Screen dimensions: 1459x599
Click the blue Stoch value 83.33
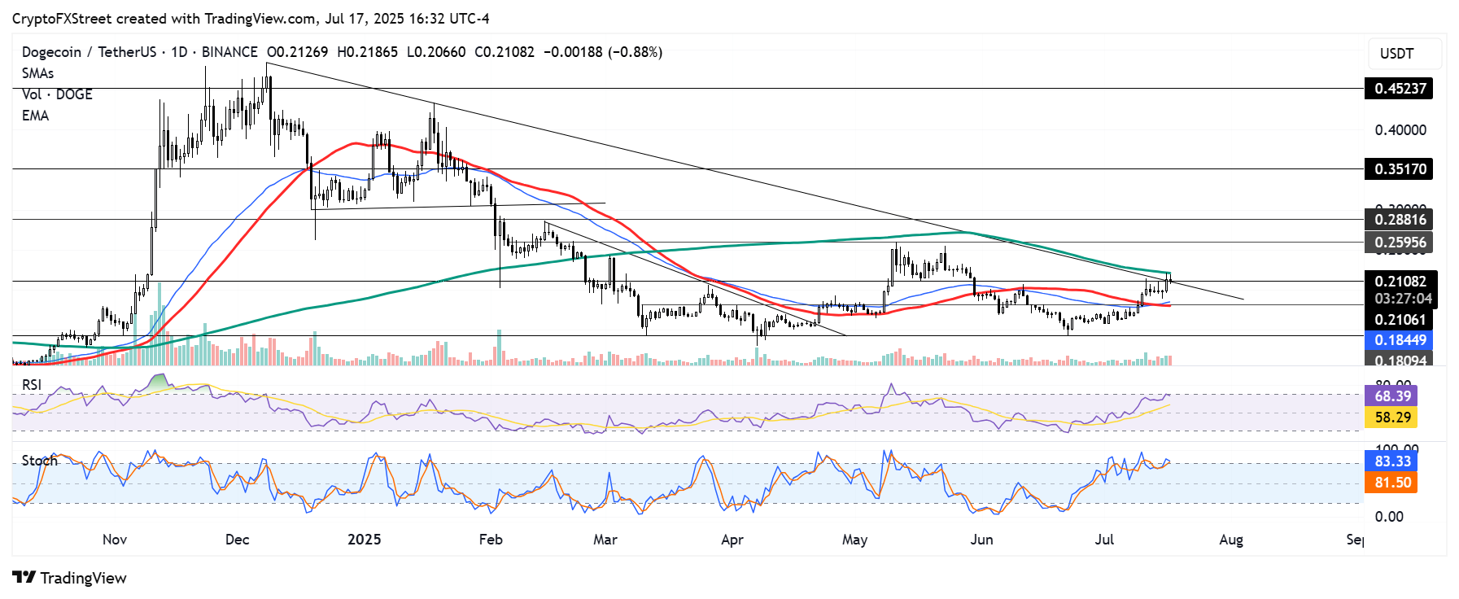[1391, 461]
